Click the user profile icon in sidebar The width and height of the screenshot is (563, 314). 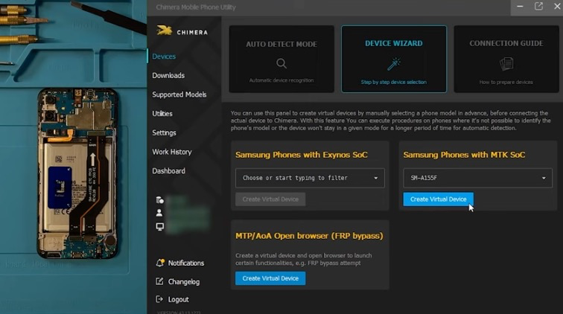coord(159,213)
